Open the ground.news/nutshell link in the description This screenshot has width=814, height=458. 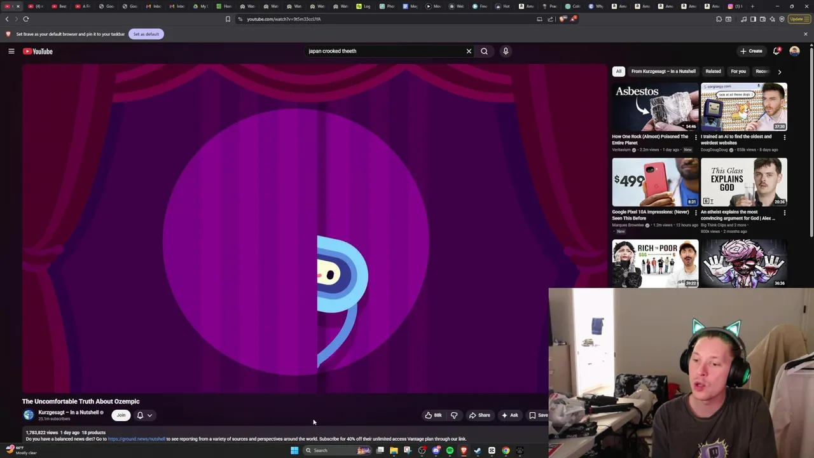point(136,439)
